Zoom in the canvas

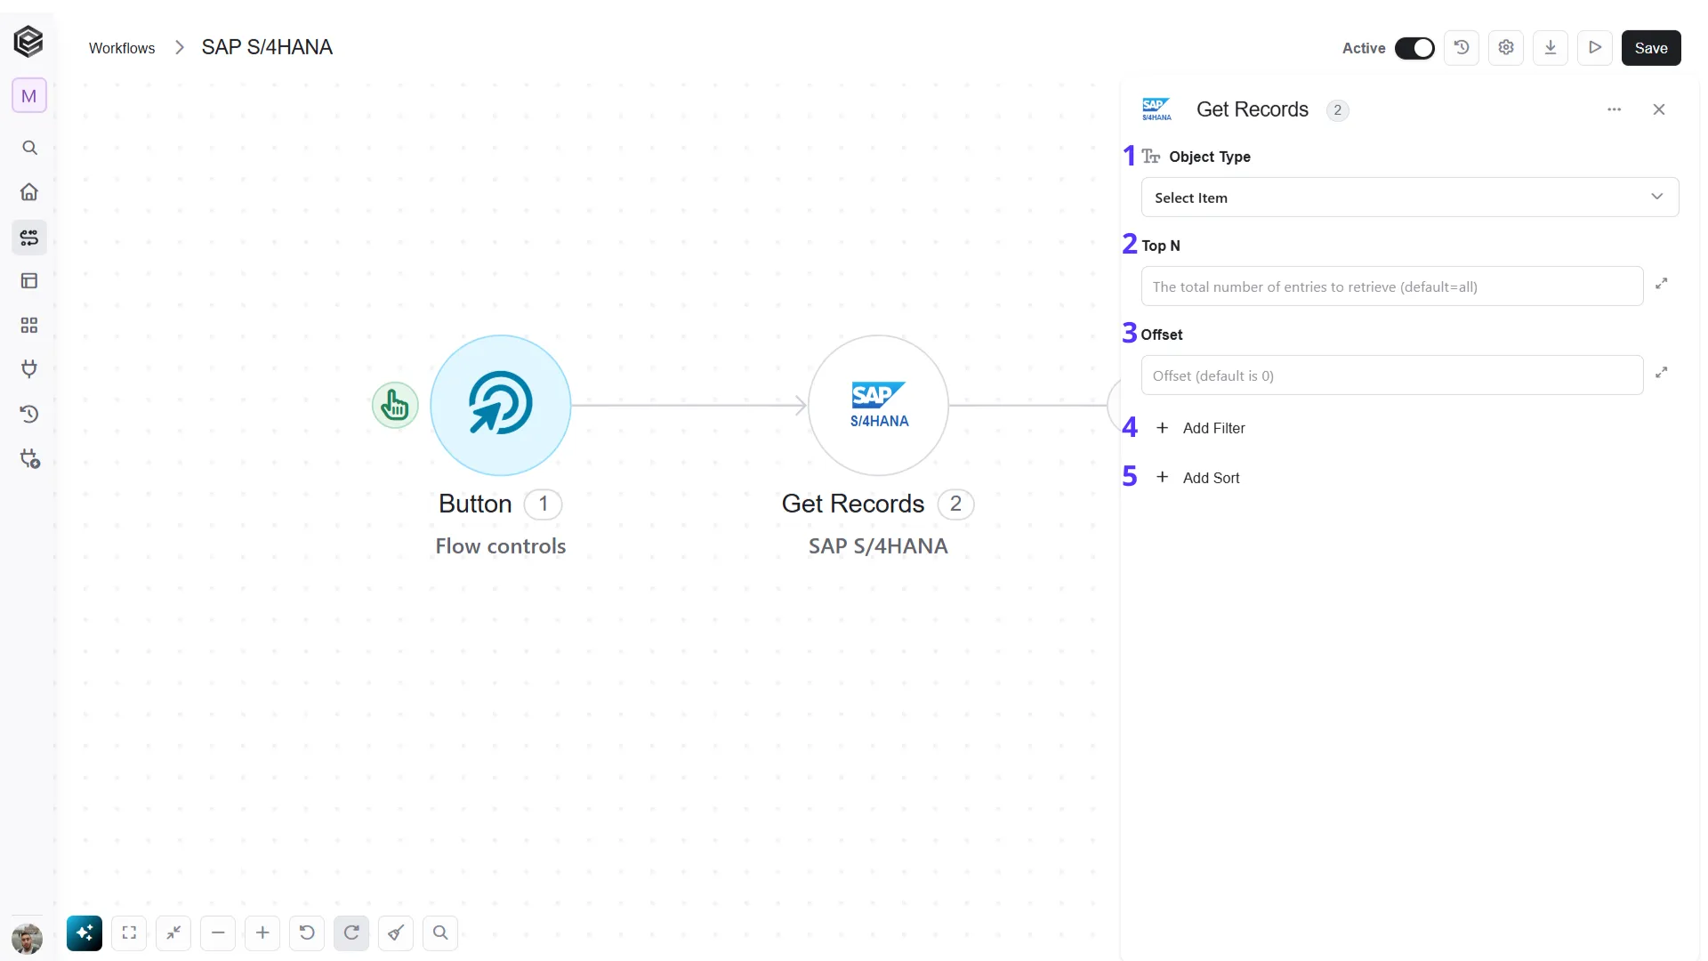coord(262,933)
